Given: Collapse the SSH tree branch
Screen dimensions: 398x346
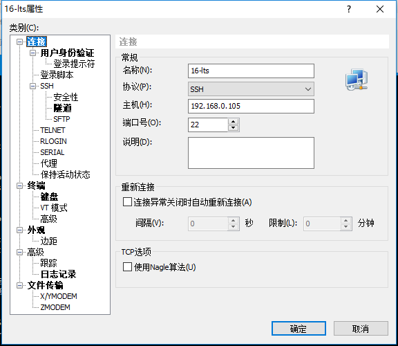Looking at the screenshot, I should (32, 86).
